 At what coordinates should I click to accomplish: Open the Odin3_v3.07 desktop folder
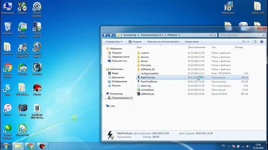coord(258,8)
